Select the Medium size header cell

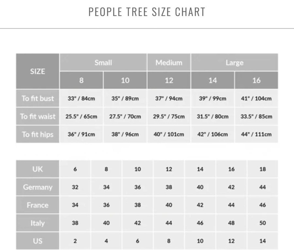(x=169, y=62)
